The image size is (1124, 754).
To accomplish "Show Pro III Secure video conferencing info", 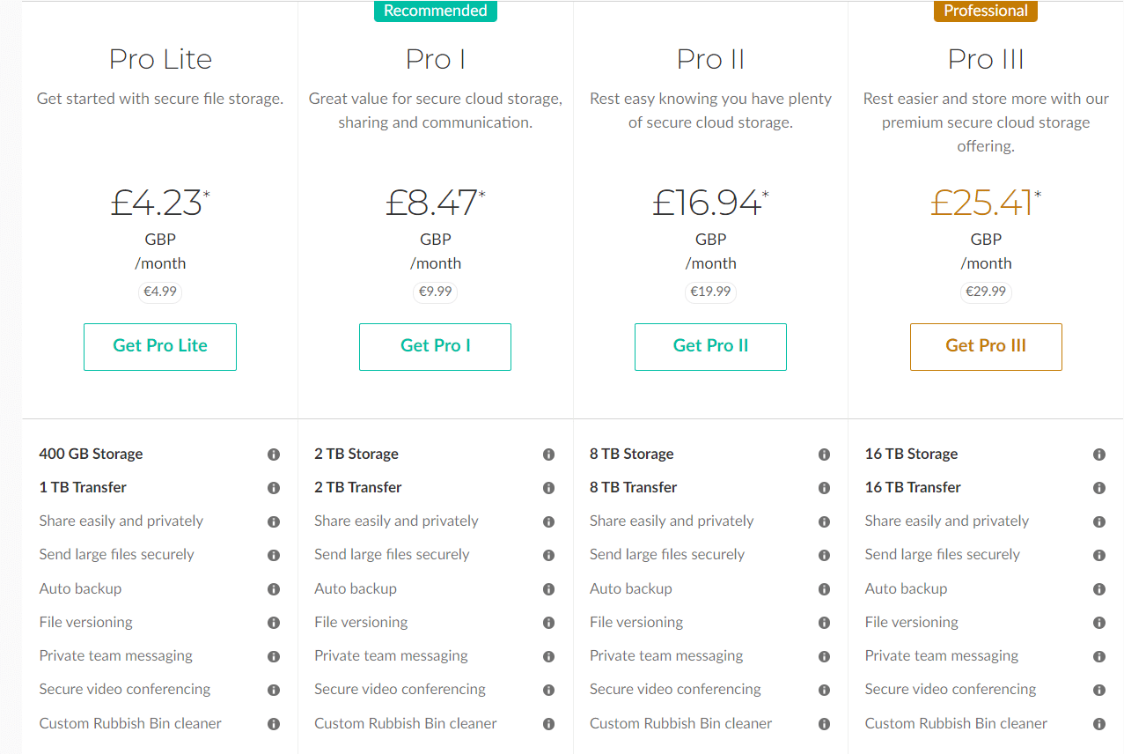I will 1099,690.
